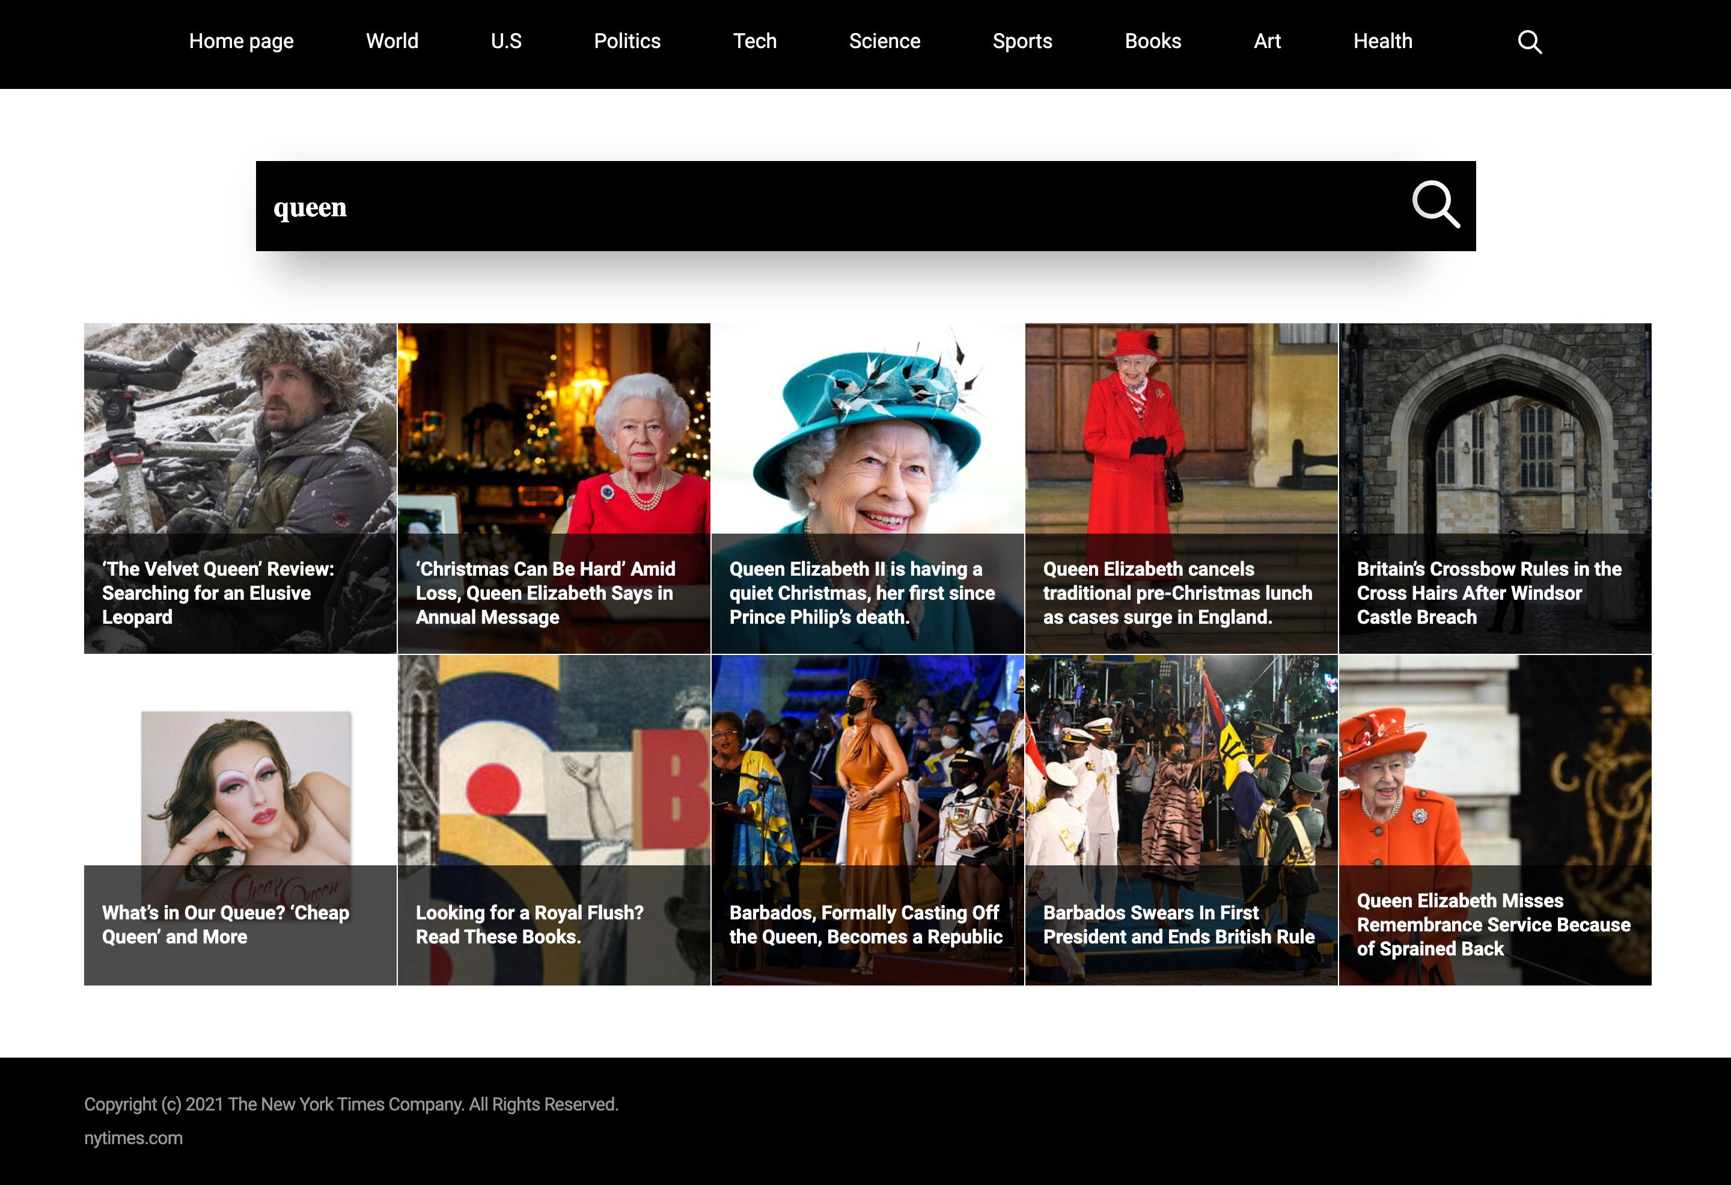Open Queen Misses Remembrance Service article

[x=1495, y=820]
